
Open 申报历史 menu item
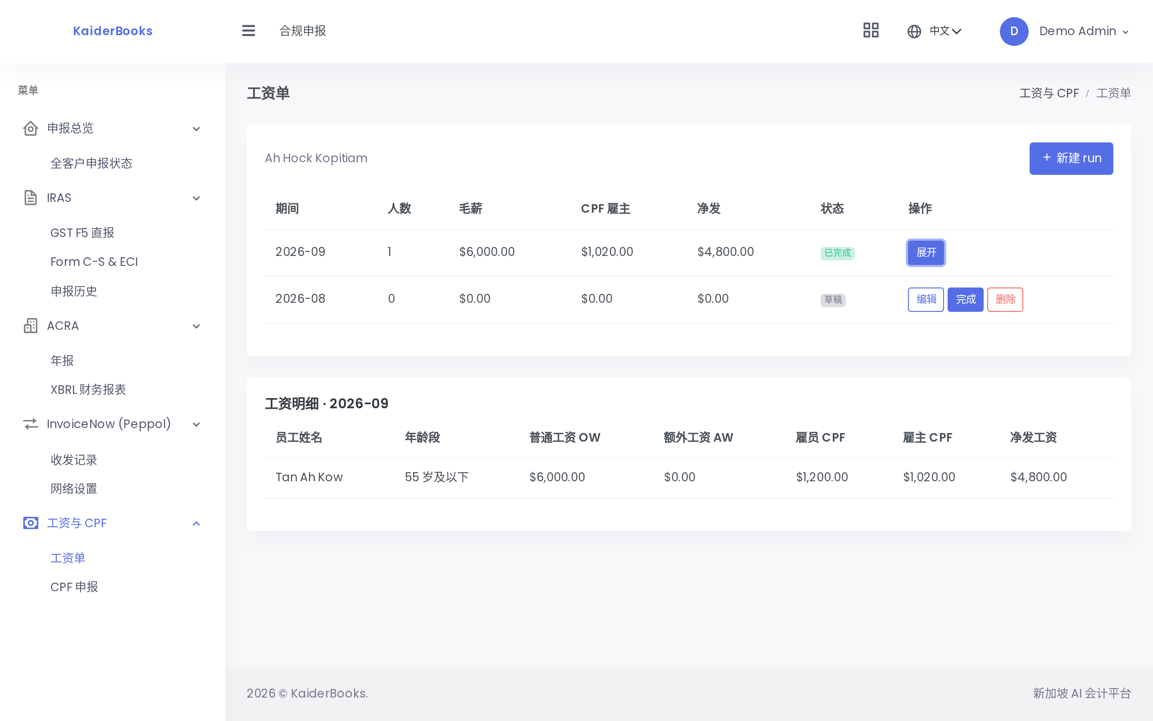pos(74,291)
